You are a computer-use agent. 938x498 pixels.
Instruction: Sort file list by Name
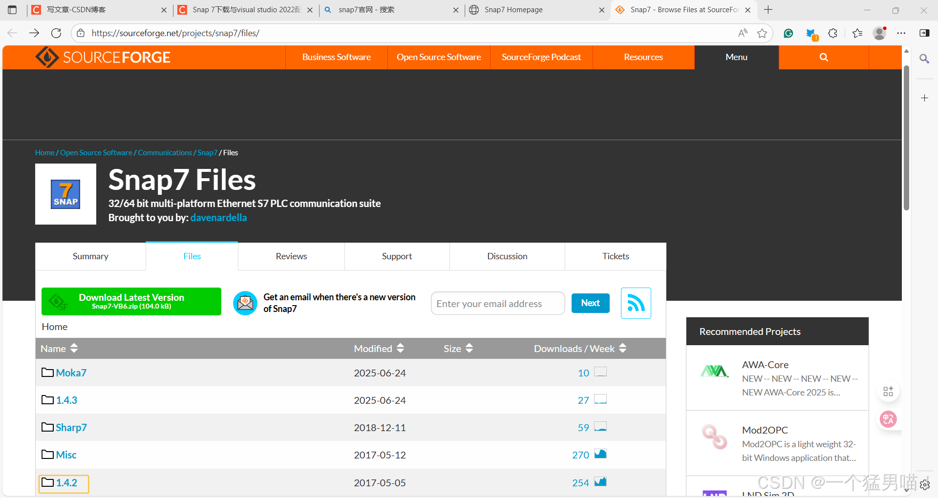pyautogui.click(x=59, y=349)
